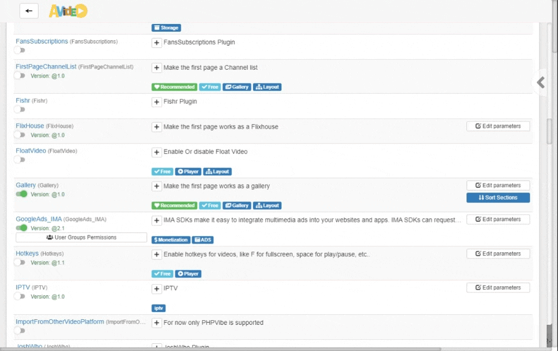Expand 'Make the first page a Channel list' description
The width and height of the screenshot is (558, 351).
(156, 68)
